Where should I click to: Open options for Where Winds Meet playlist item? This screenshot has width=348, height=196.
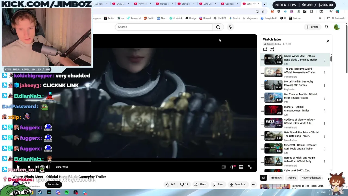[x=325, y=60]
